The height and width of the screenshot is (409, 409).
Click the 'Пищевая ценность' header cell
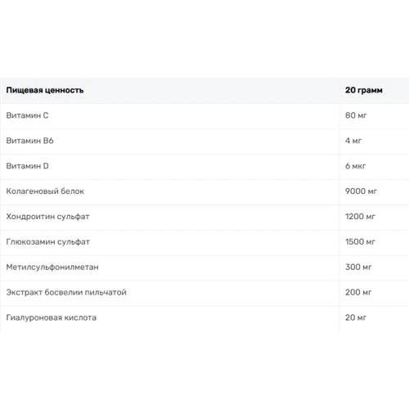(x=45, y=90)
